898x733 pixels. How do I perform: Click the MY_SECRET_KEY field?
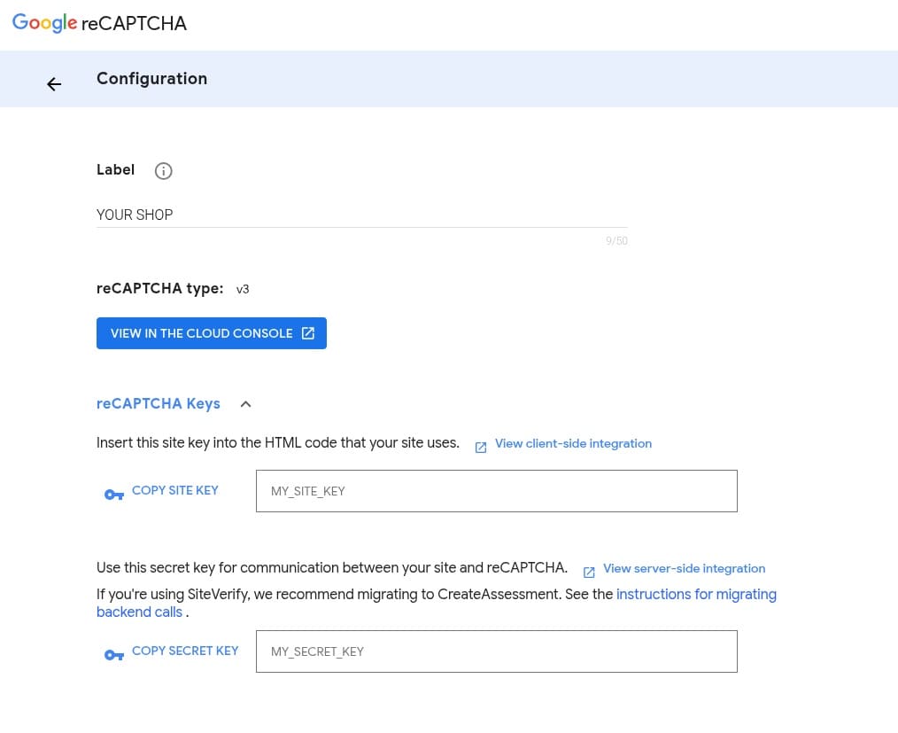pos(497,651)
